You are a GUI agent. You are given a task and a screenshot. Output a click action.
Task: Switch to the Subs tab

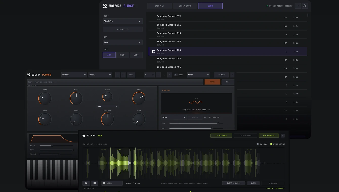pos(210,6)
